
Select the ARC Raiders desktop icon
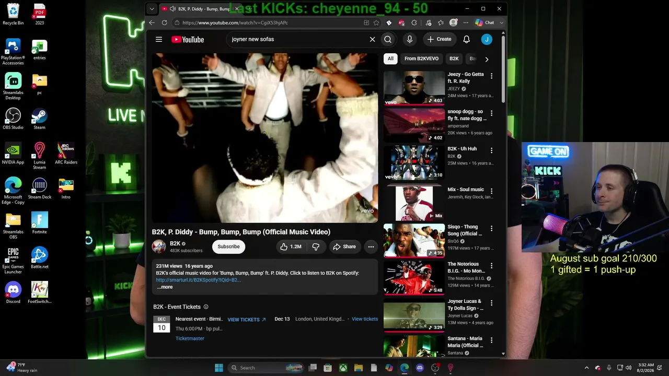66,154
